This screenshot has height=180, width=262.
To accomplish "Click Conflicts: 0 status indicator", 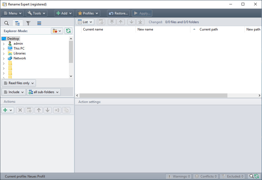I will click(x=206, y=176).
